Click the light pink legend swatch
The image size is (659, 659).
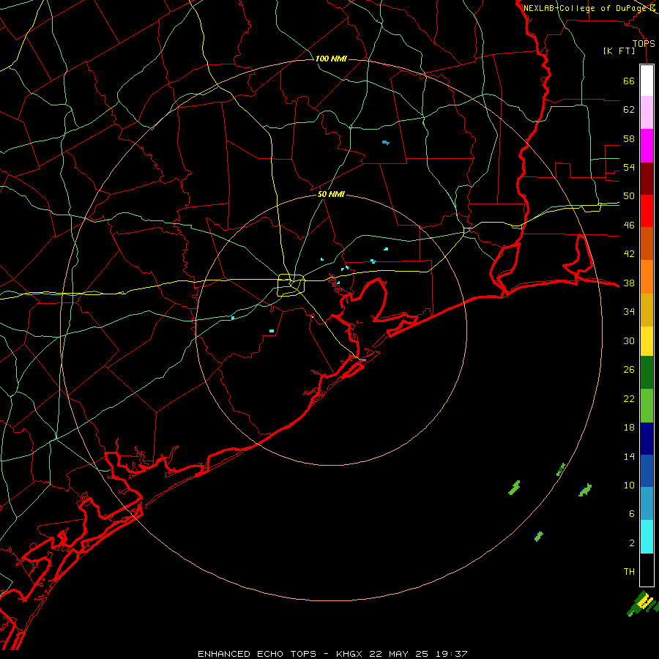[647, 113]
